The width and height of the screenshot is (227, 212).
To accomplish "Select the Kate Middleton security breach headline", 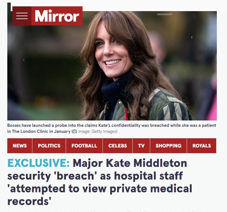I will [100, 182].
